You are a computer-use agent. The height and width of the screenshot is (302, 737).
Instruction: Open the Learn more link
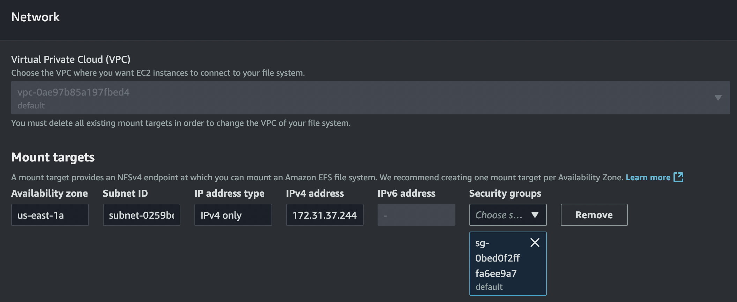point(648,178)
